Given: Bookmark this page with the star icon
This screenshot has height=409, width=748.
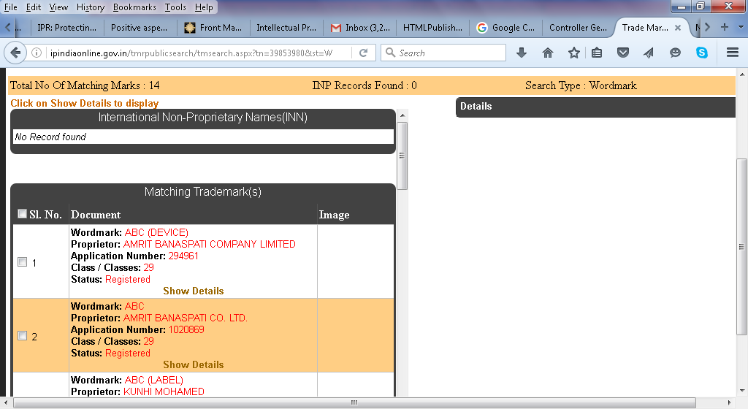Looking at the screenshot, I should (x=574, y=53).
